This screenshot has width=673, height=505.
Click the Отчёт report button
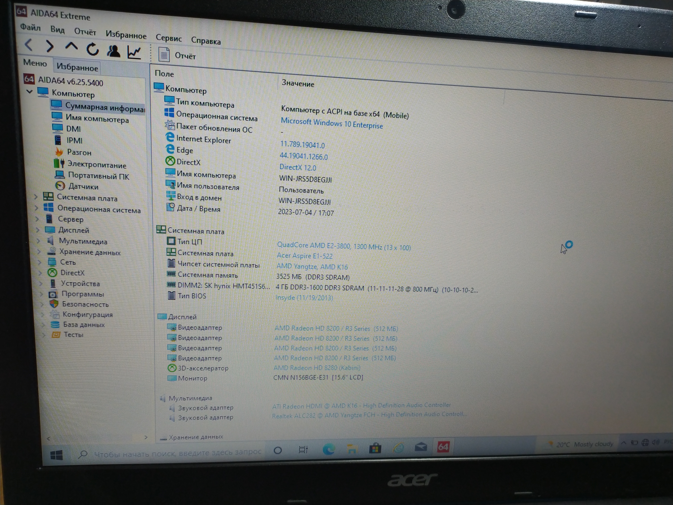[177, 55]
